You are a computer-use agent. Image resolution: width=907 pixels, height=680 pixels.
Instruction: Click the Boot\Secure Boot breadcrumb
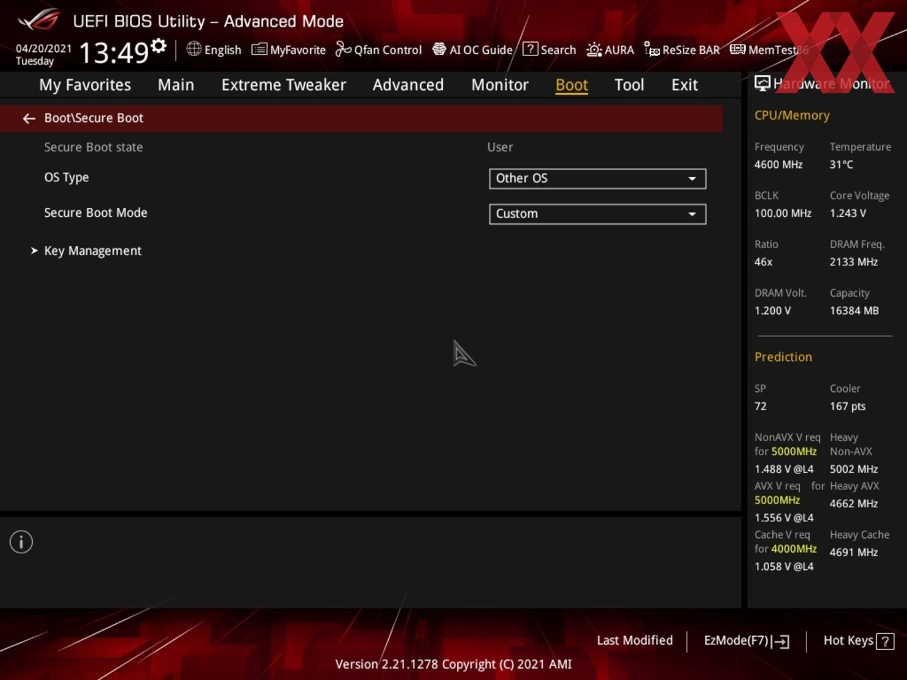[x=93, y=118]
